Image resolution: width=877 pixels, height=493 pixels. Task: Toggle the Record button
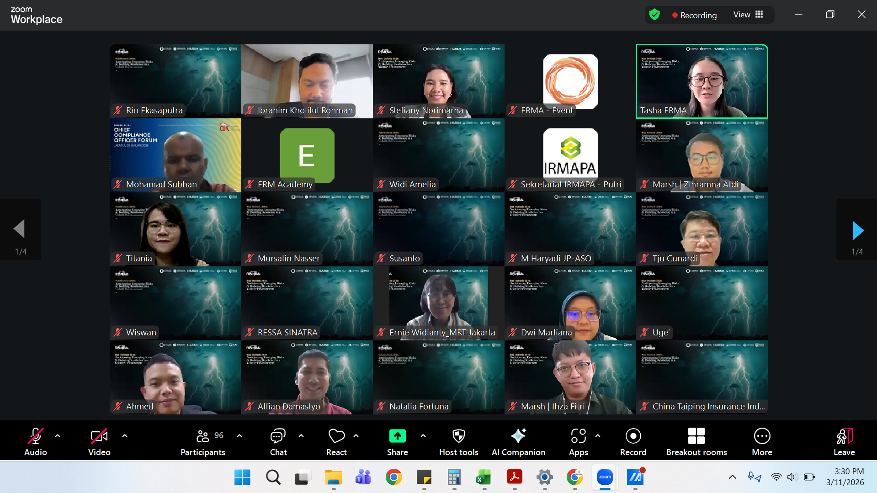pyautogui.click(x=633, y=441)
